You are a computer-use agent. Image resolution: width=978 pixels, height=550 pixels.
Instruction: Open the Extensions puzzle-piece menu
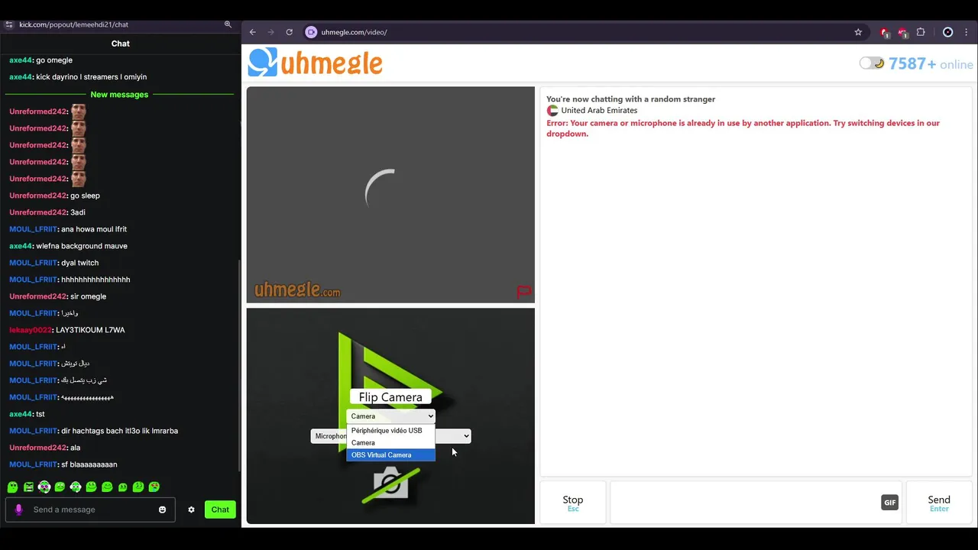click(921, 32)
